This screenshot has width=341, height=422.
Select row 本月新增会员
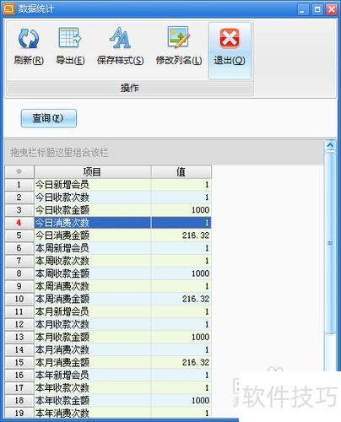[108, 311]
